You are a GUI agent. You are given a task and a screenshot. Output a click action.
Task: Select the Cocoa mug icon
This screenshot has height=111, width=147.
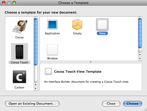[19, 27]
